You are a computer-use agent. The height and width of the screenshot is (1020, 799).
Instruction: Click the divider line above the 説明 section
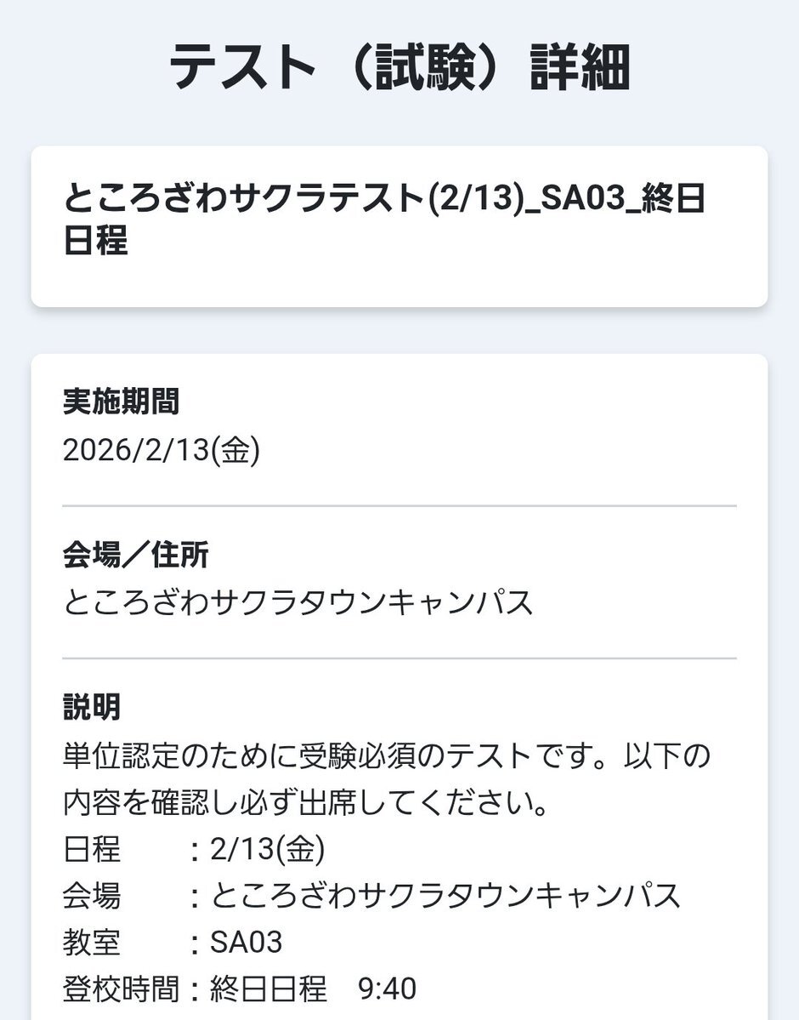[399, 658]
